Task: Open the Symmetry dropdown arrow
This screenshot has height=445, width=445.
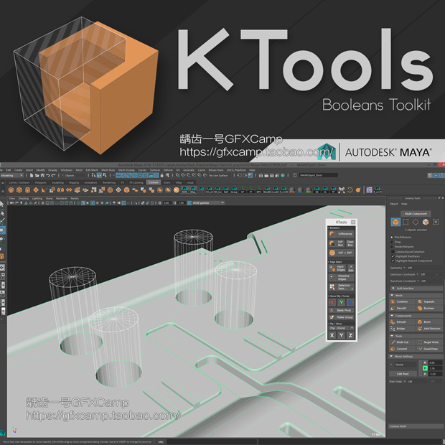Action: [x=404, y=268]
